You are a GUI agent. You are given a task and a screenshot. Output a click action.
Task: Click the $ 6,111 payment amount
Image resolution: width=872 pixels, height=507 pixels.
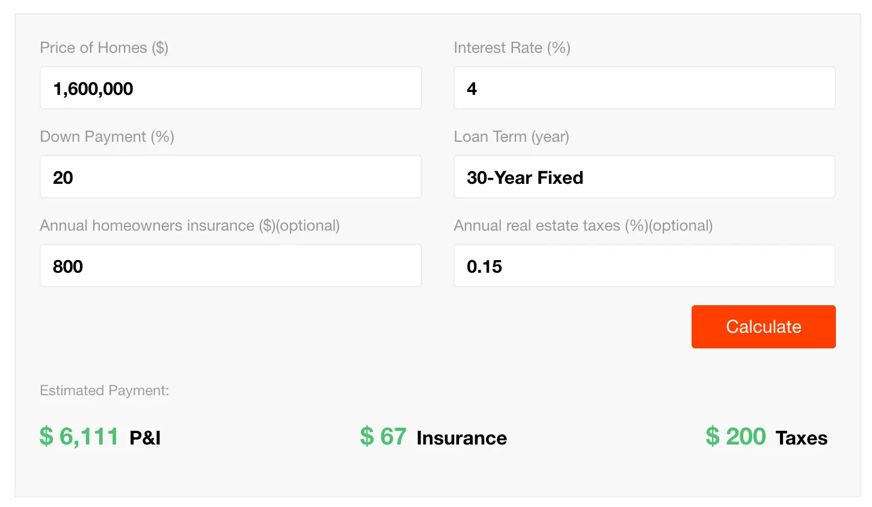pyautogui.click(x=79, y=437)
